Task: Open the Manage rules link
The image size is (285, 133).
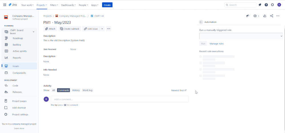Action: tap(217, 44)
